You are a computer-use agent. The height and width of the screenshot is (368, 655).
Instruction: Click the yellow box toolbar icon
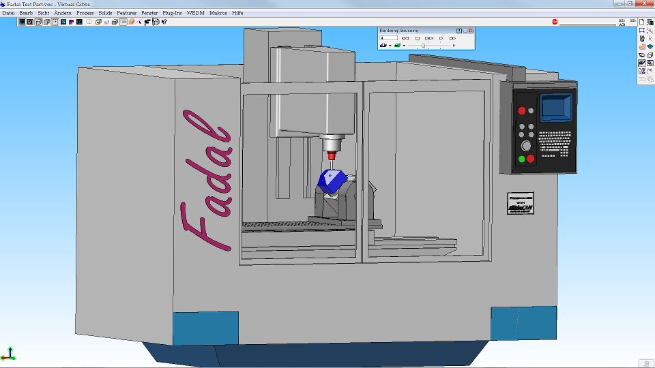pyautogui.click(x=98, y=22)
